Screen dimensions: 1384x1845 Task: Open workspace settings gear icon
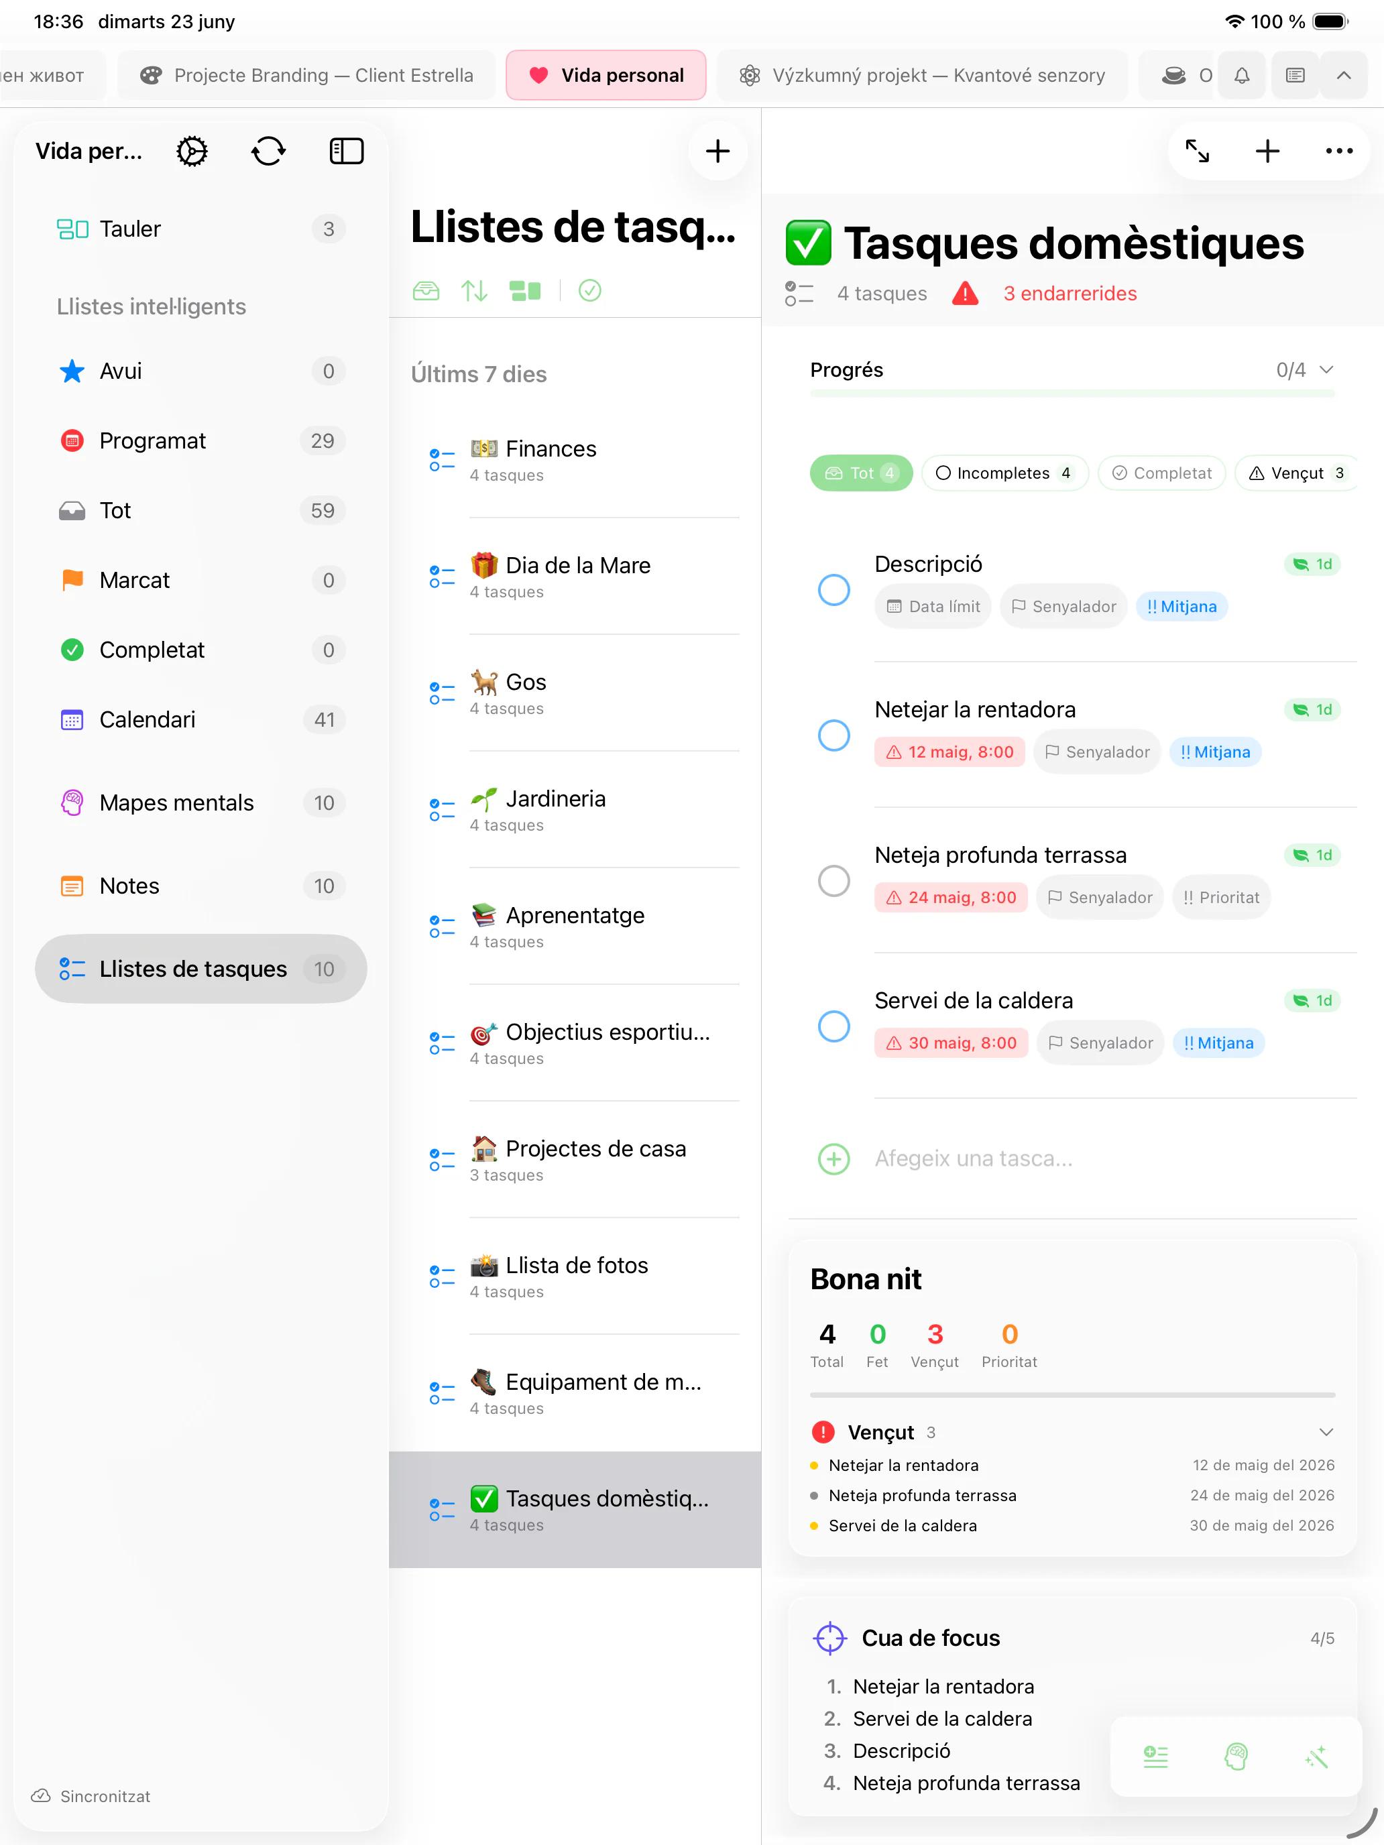pyautogui.click(x=192, y=151)
